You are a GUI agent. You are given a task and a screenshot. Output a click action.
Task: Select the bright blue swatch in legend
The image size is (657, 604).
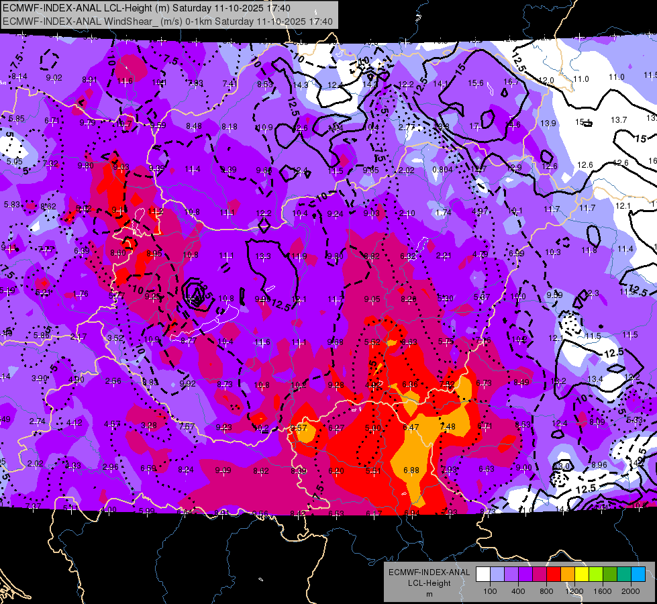click(x=638, y=574)
